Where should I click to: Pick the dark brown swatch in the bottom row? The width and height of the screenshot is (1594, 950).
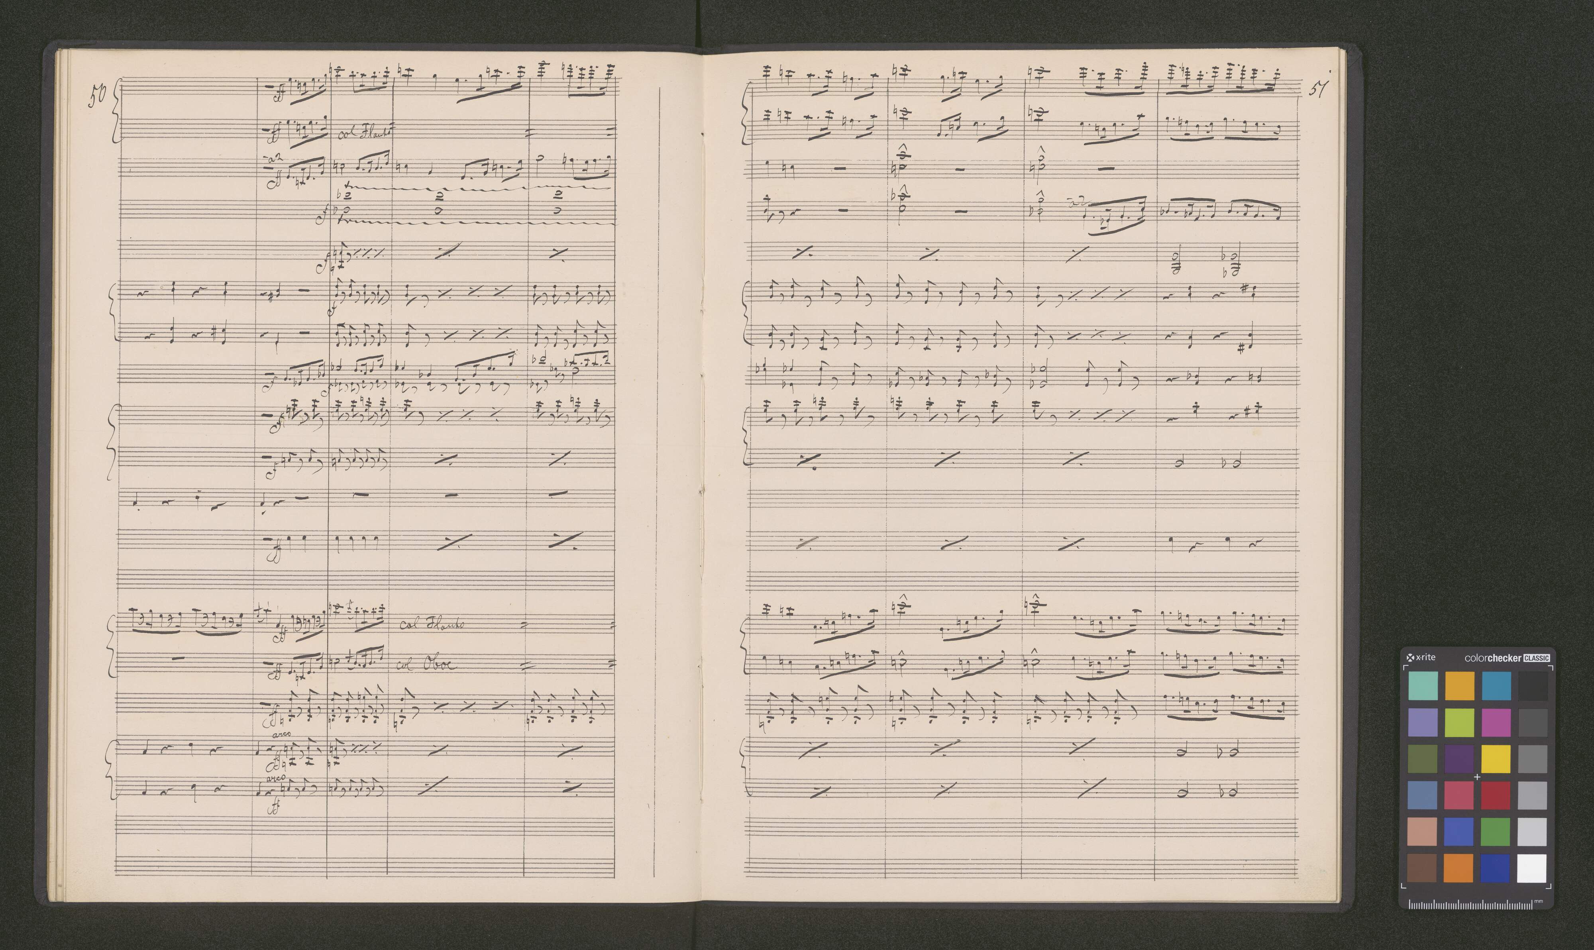(x=1422, y=868)
